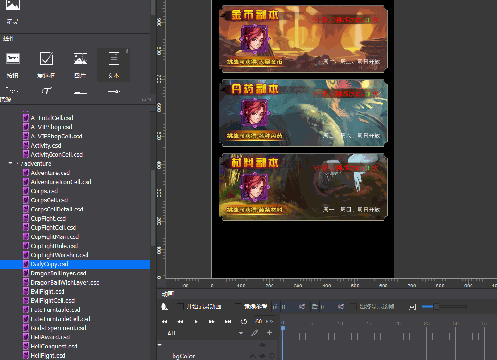Select the 图片 (Image) widget icon
Image resolution: width=497 pixels, height=360 pixels.
[80, 59]
